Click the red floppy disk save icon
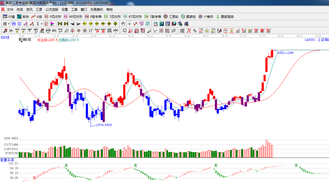The image size is (329, 182). click(174, 24)
